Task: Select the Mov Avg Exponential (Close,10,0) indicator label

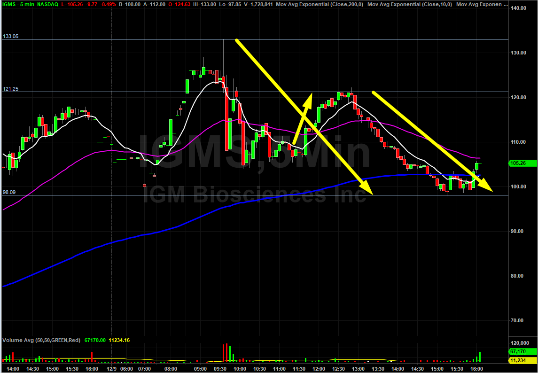Action: 410,4
